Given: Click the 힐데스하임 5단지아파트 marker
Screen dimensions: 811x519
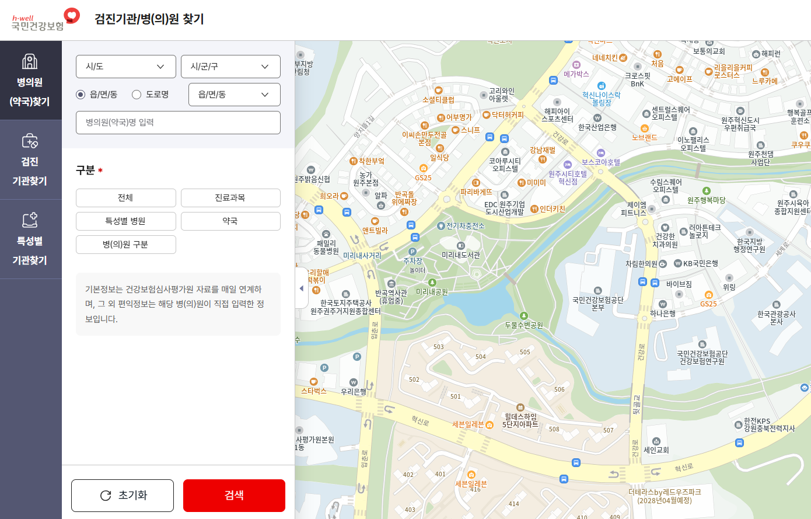Looking at the screenshot, I should click(520, 408).
